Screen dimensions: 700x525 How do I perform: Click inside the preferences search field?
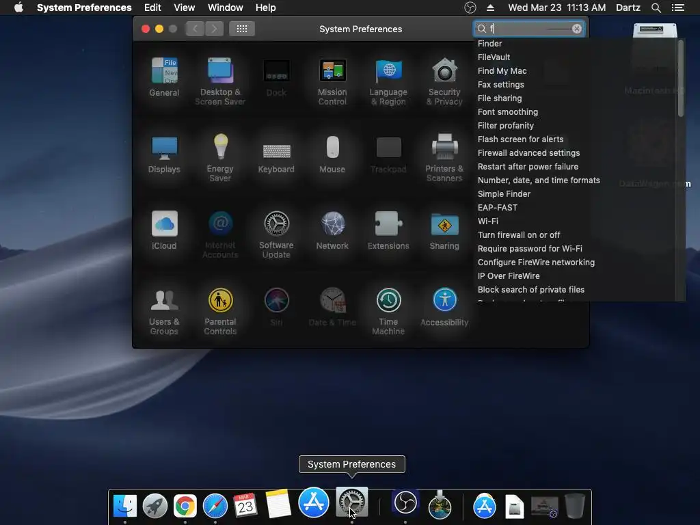tap(529, 29)
